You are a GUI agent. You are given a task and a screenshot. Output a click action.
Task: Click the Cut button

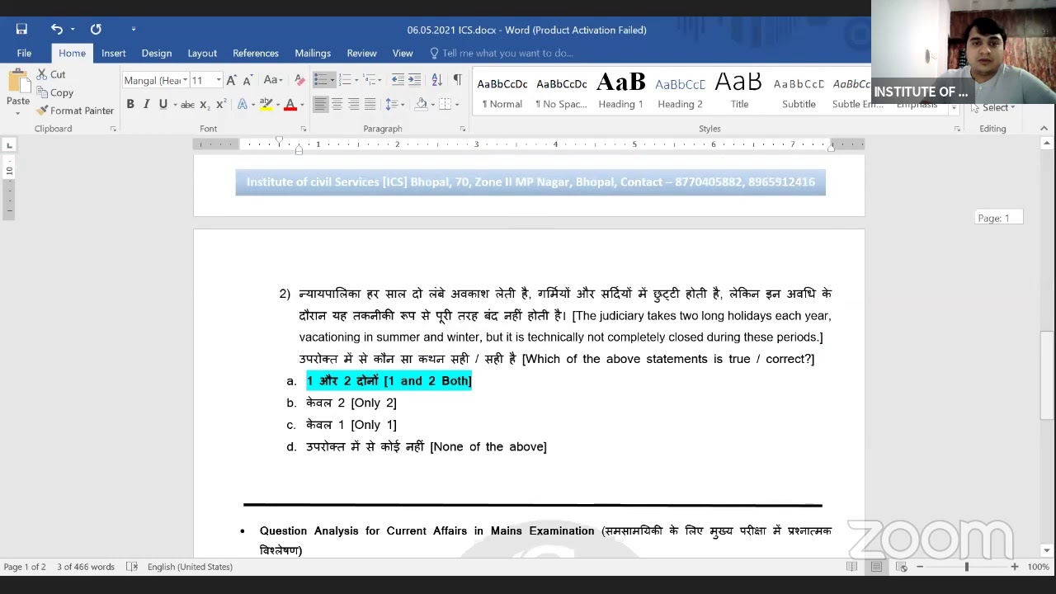point(51,74)
